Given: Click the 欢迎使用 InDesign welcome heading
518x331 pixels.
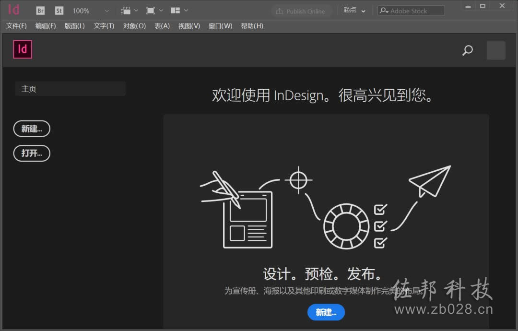Looking at the screenshot, I should pos(322,95).
